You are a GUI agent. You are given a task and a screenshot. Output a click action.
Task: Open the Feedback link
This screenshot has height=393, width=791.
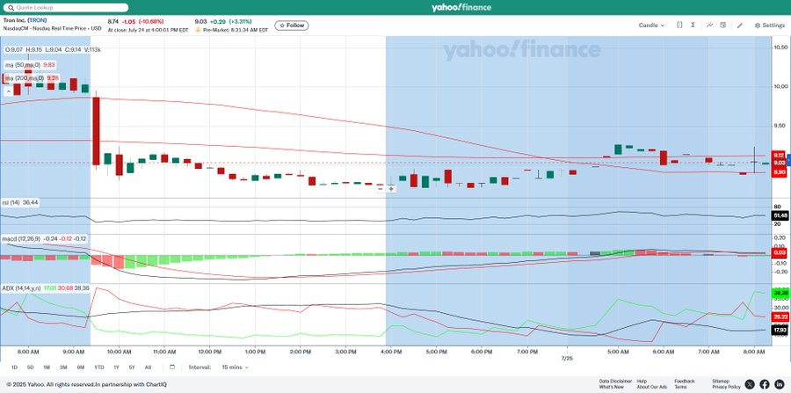coord(684,381)
